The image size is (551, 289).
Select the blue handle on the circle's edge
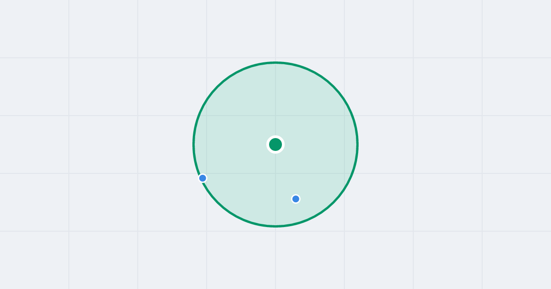pyautogui.click(x=202, y=178)
